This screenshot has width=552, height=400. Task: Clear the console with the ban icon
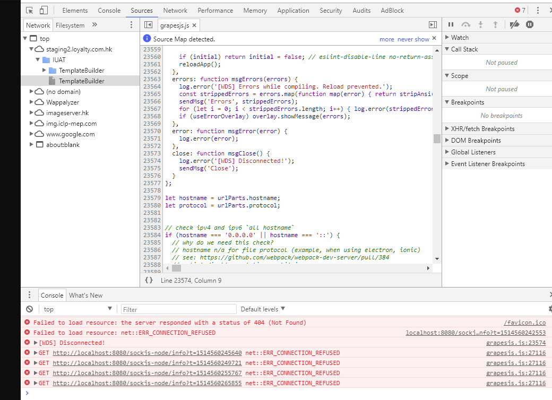pyautogui.click(x=30, y=309)
